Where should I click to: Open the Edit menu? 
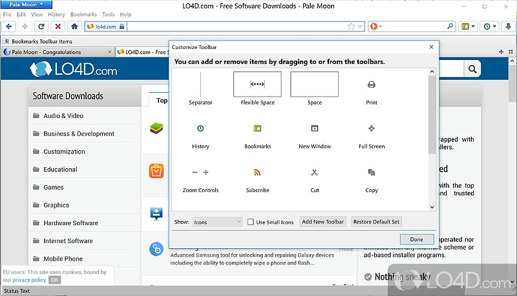coord(21,14)
